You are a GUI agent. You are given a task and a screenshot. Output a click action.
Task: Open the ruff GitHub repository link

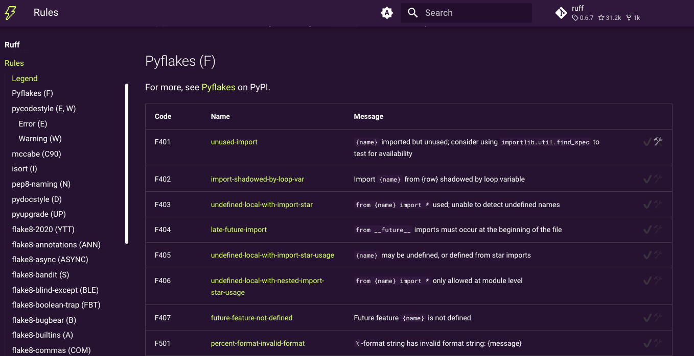(598, 13)
